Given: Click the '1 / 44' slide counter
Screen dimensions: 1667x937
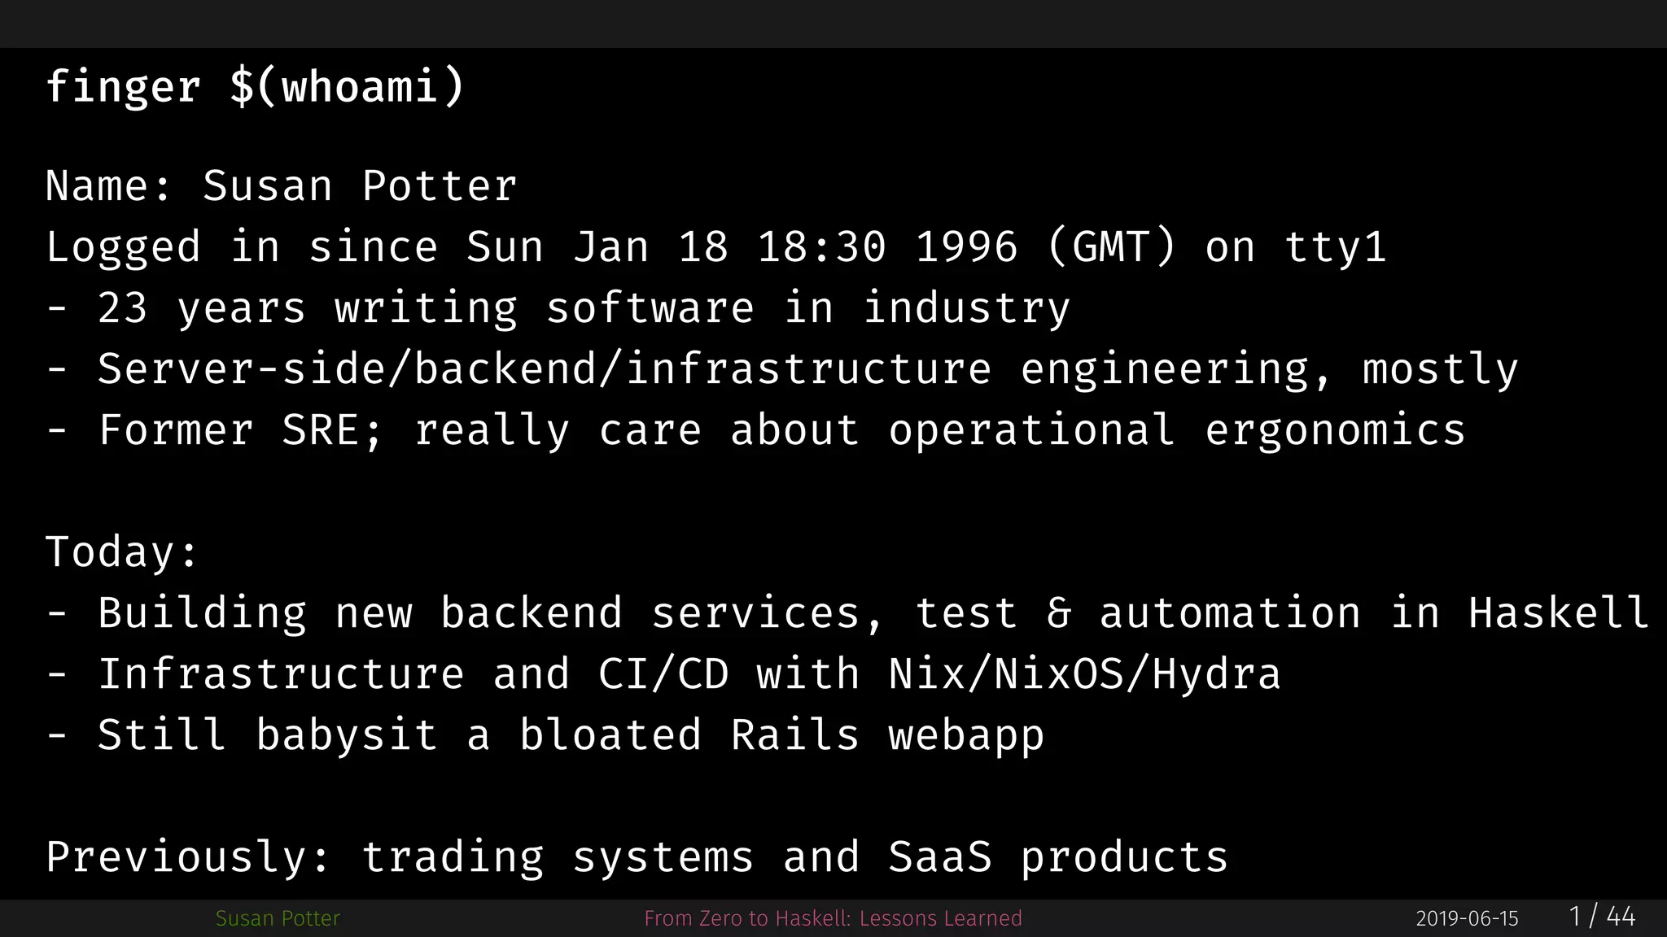Looking at the screenshot, I should coord(1602,917).
